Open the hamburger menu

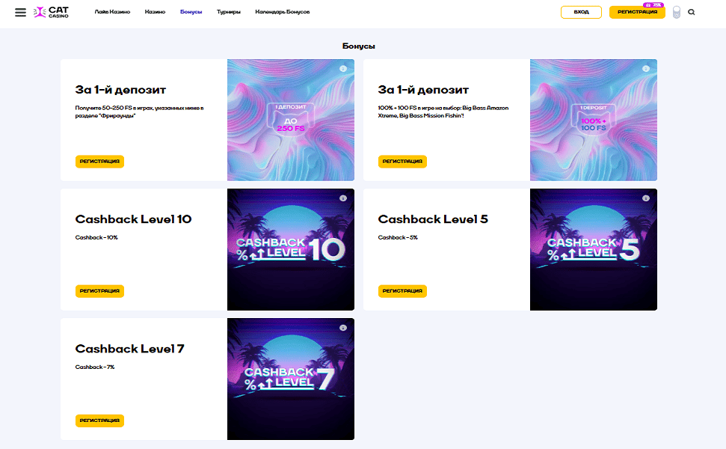click(20, 12)
